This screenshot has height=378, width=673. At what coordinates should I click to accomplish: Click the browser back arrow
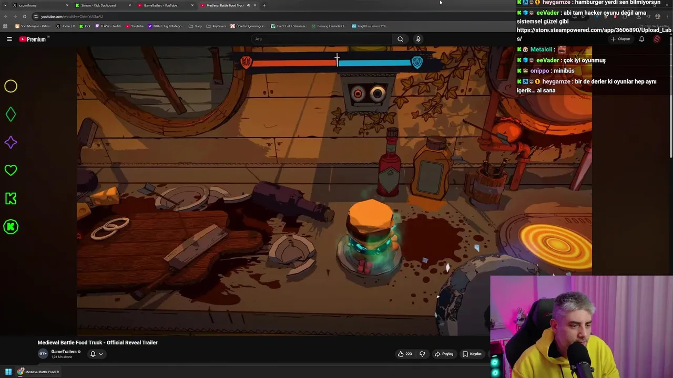[x=6, y=16]
